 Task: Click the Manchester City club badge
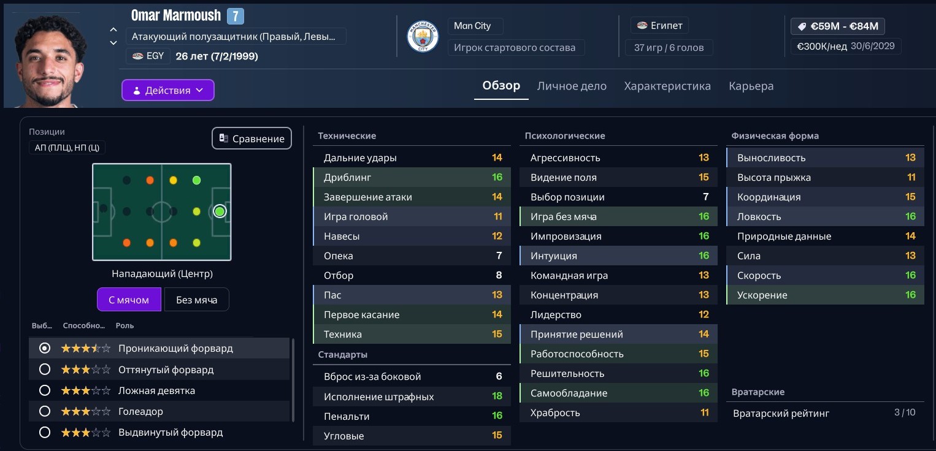(x=423, y=37)
